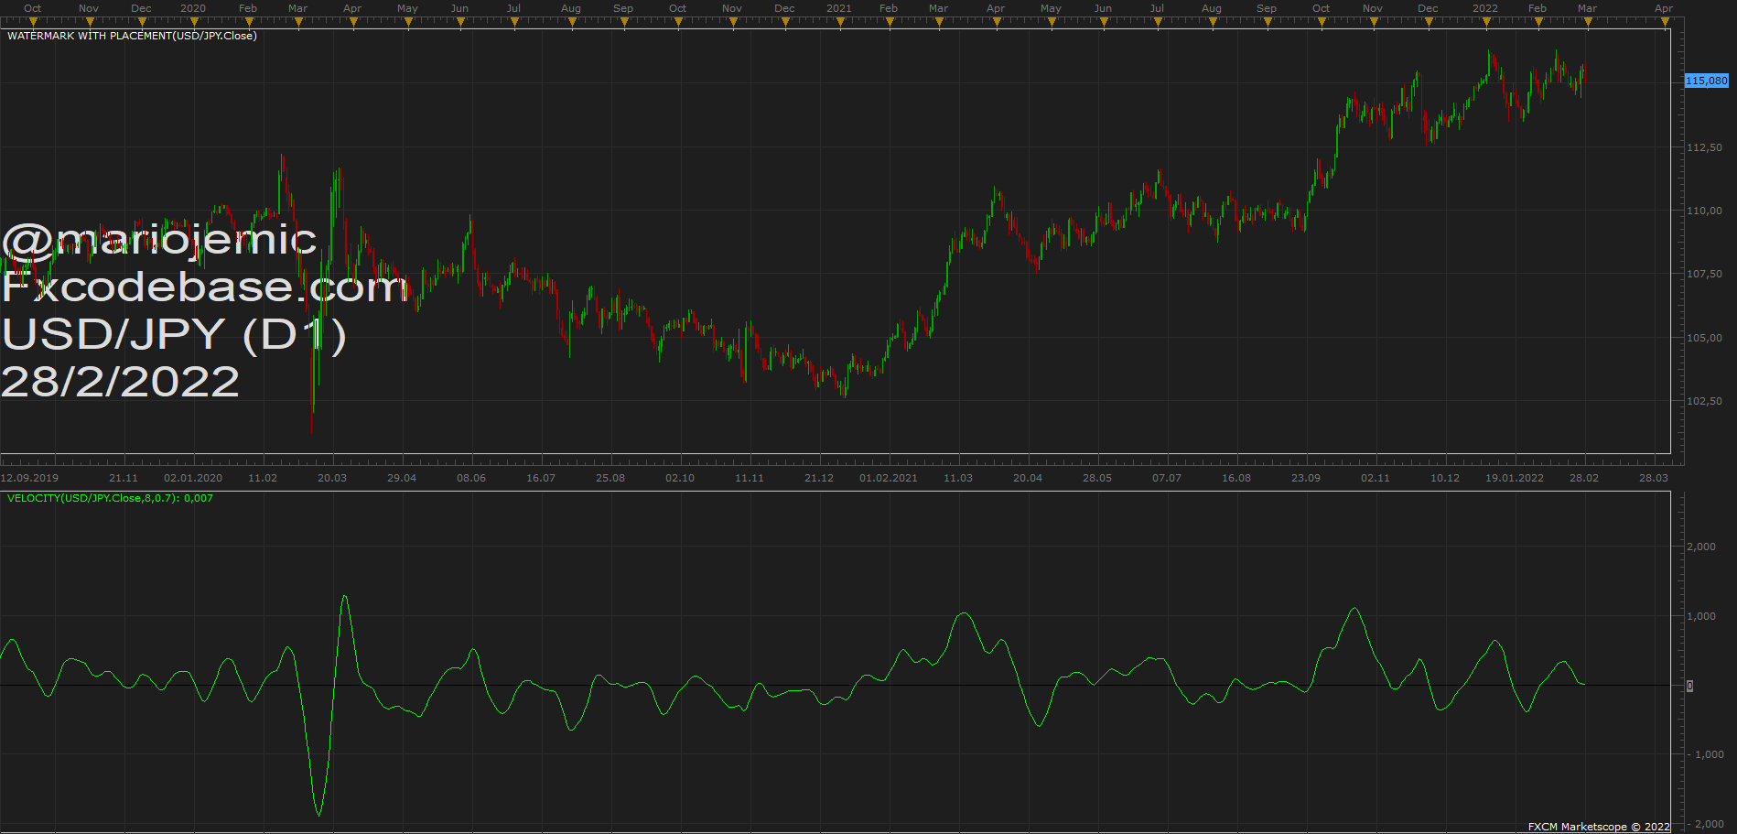Viewport: 1737px width, 834px height.
Task: Click the 19.01.2022 date label
Action: click(1515, 478)
